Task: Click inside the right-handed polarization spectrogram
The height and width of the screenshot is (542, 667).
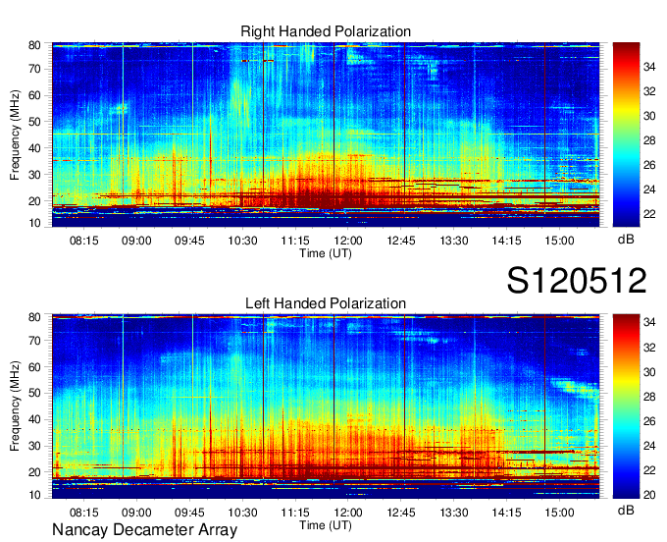Action: (326, 135)
